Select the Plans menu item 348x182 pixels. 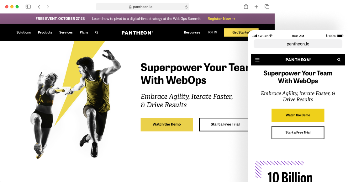(84, 32)
